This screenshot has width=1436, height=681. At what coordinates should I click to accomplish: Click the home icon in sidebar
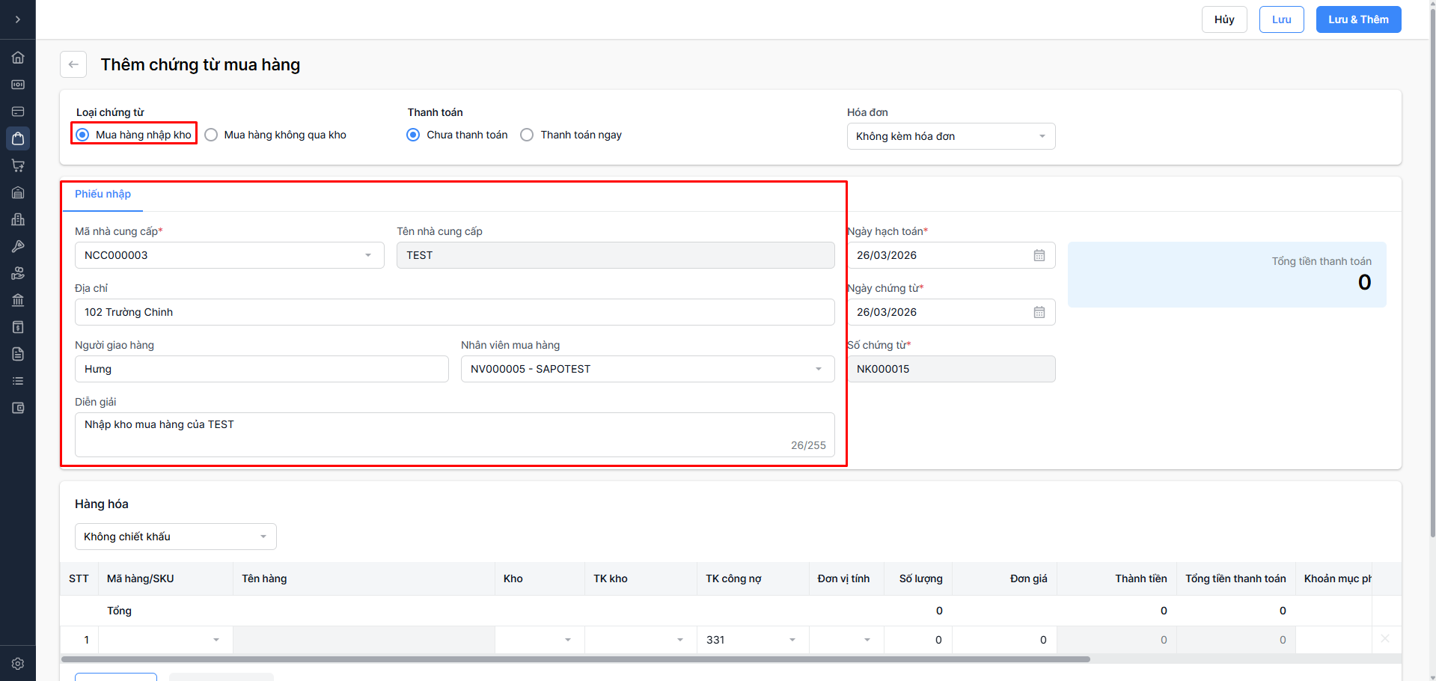pos(18,58)
